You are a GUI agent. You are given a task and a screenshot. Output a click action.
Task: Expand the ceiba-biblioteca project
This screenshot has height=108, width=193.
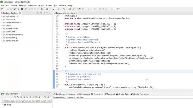click(x=2, y=22)
